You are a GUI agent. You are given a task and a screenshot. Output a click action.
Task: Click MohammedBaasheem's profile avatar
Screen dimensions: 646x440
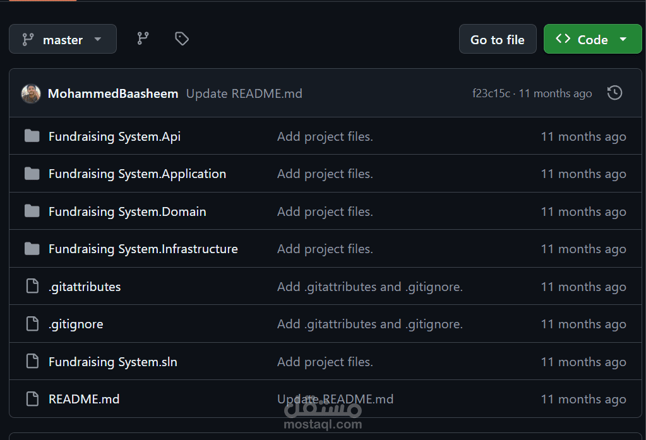tap(30, 93)
